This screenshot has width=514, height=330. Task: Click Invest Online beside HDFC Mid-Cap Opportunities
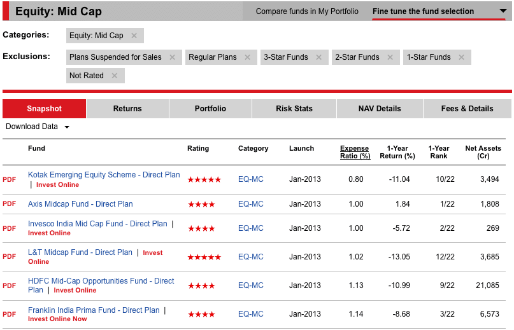point(75,291)
